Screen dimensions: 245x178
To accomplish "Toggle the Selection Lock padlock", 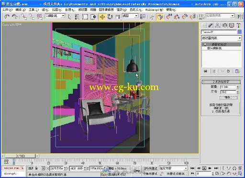I will pos(36,168).
